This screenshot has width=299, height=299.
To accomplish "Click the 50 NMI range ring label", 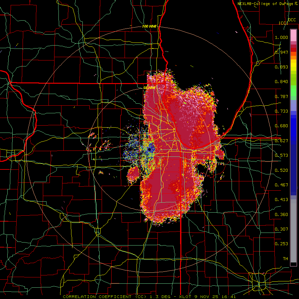I will tap(149, 88).
